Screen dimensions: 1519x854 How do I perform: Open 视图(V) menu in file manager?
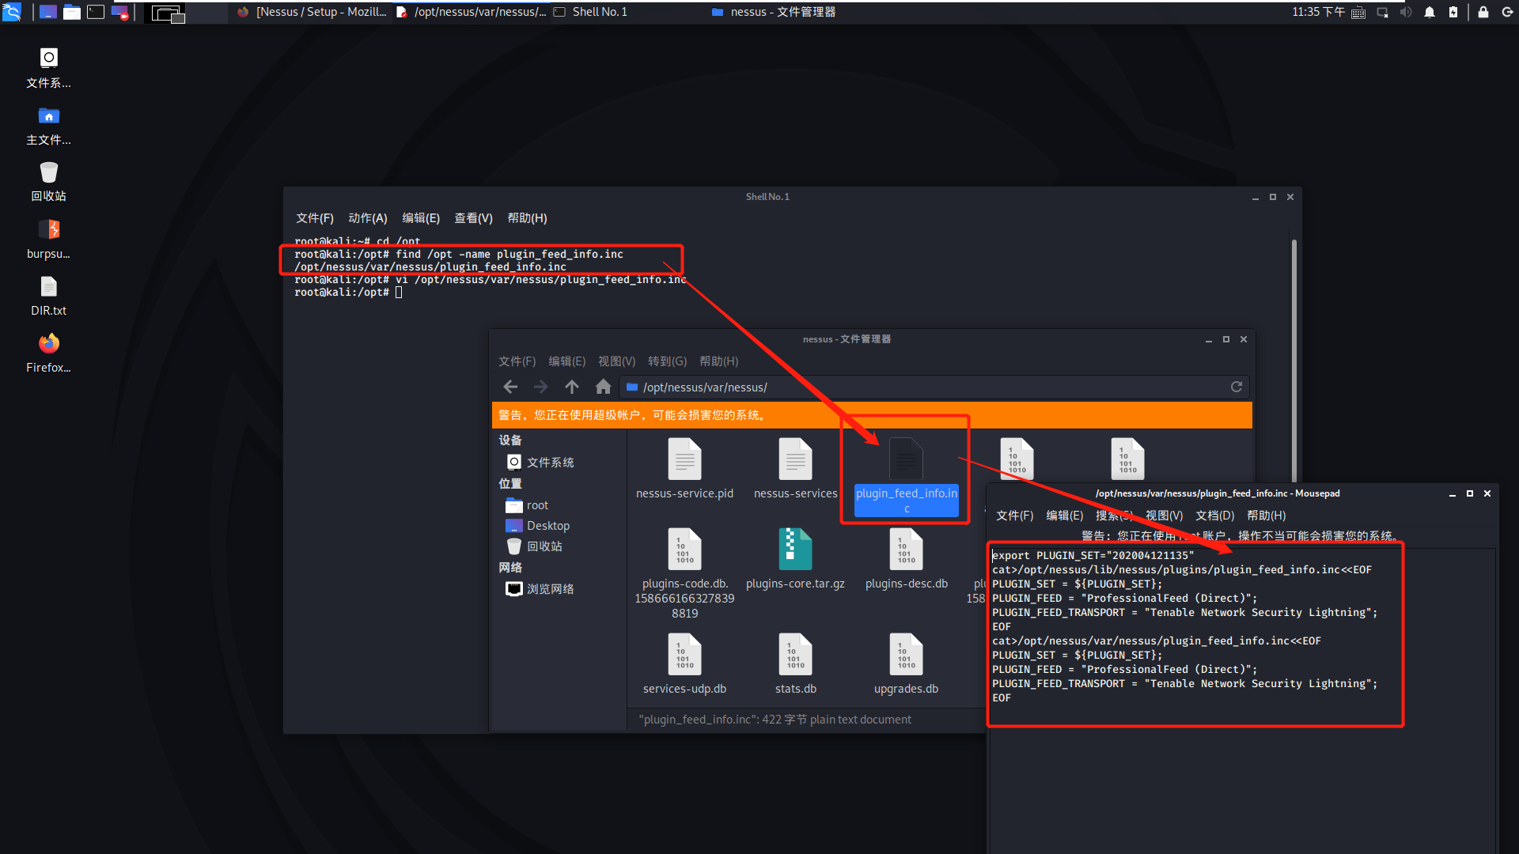pos(617,361)
